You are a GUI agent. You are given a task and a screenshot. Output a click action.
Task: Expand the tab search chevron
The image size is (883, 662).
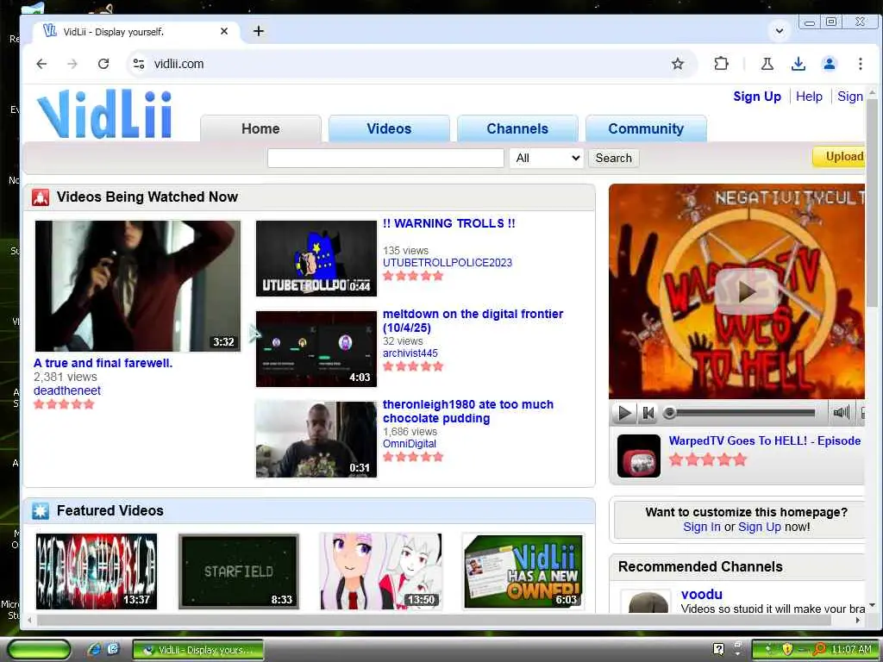[780, 31]
